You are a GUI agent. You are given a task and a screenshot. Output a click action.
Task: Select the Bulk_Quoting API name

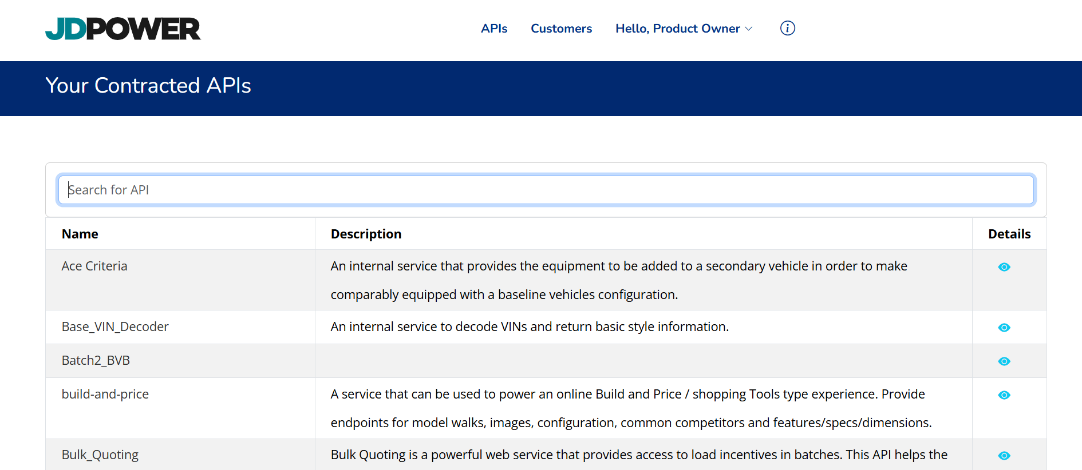[100, 455]
